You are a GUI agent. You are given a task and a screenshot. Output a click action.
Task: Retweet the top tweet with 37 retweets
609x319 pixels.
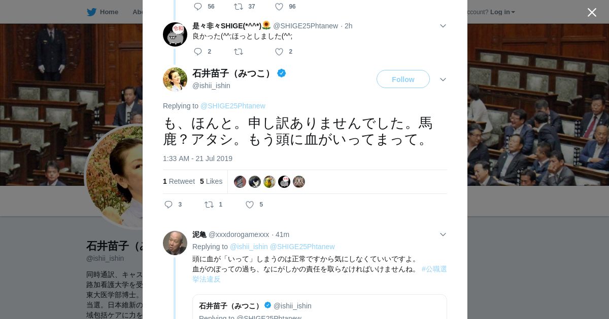pos(239,7)
